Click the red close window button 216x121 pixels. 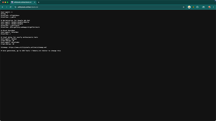coord(3,2)
